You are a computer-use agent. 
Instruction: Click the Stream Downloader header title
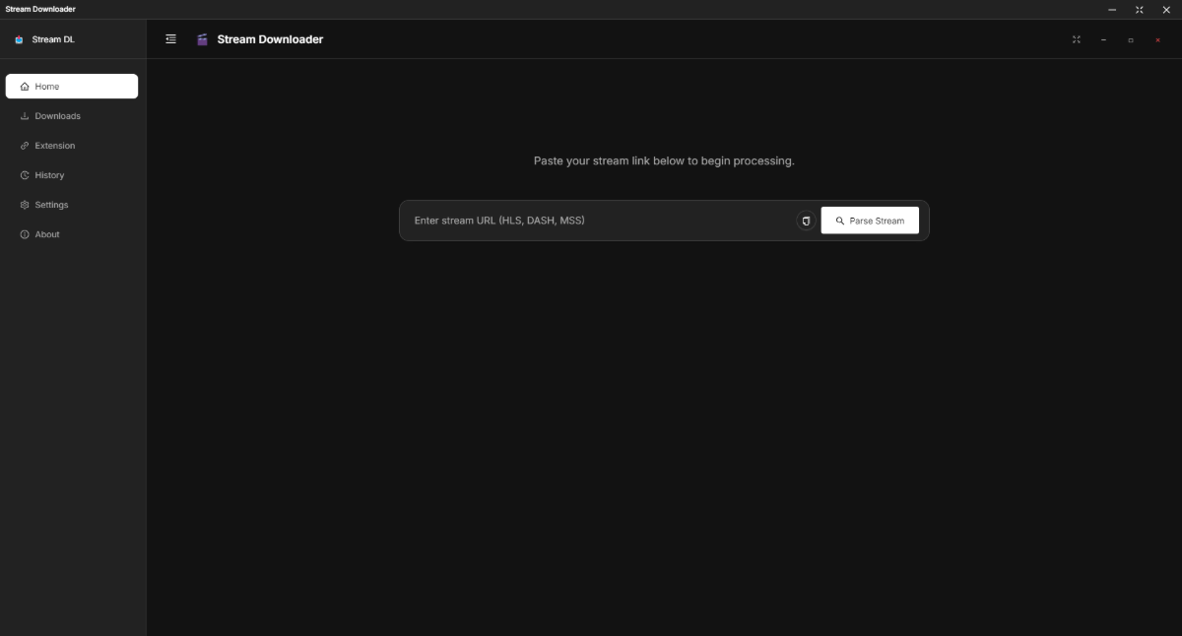(270, 39)
